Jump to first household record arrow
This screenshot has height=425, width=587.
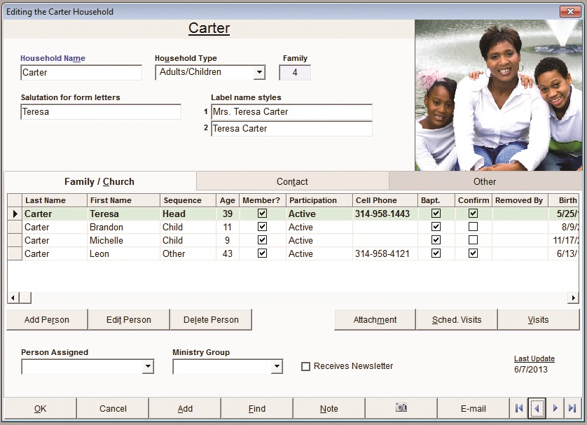518,408
